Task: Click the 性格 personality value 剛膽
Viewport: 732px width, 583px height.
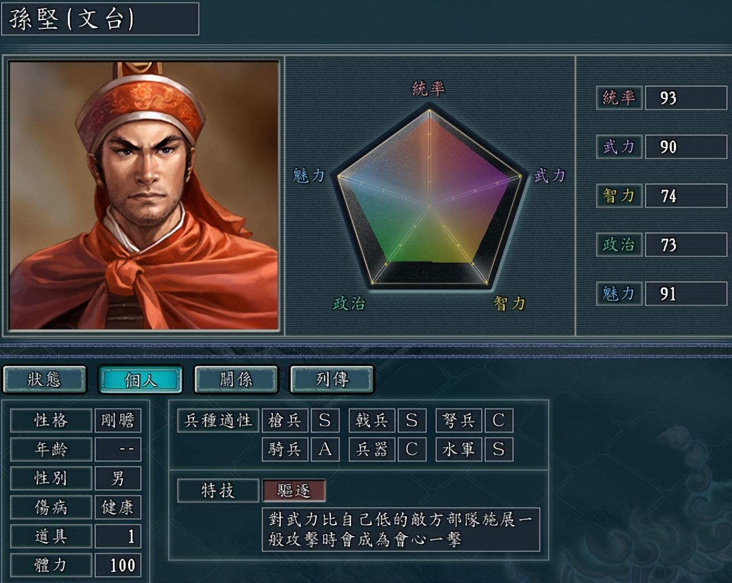Action: (118, 421)
